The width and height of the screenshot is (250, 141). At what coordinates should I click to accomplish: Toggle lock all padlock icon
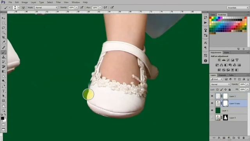click(x=230, y=90)
